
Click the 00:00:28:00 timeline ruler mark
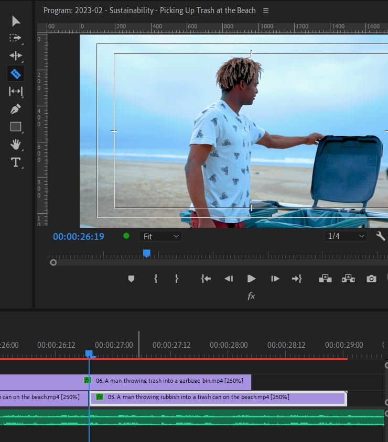[x=229, y=345]
